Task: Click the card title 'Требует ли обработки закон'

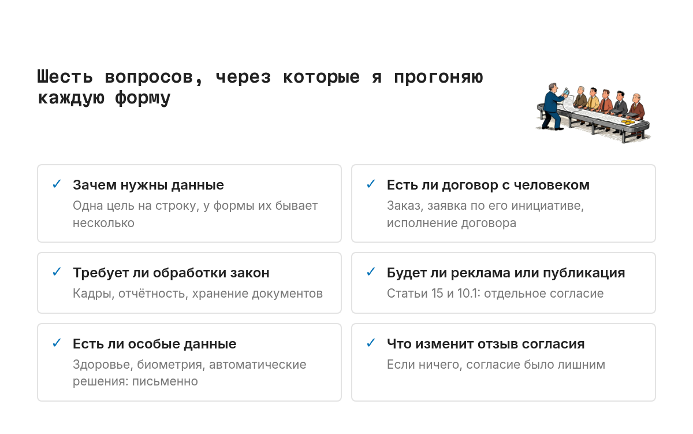Action: click(171, 273)
